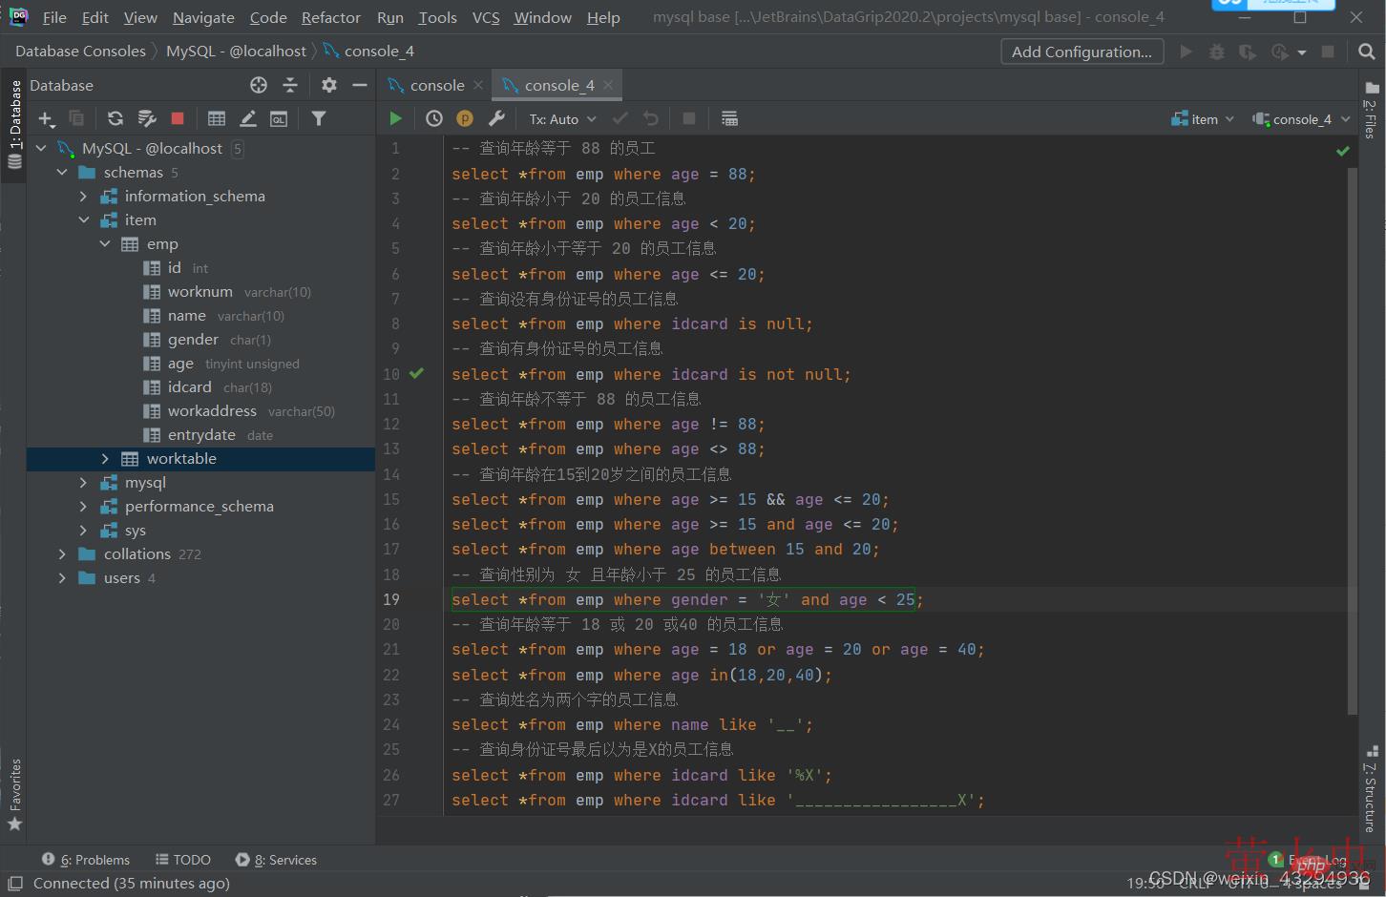Open the query history clock icon
Viewport: 1386px width, 897px height.
tap(433, 118)
